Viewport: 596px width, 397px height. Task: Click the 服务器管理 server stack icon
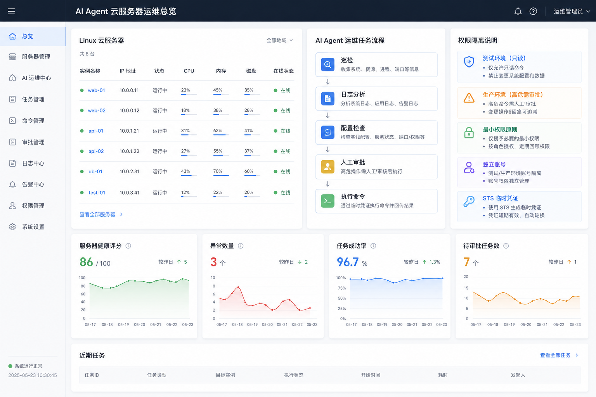[12, 57]
